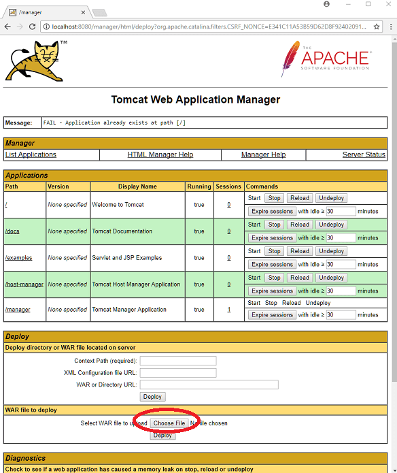Click Deploy under WAR or Directory URL
The width and height of the screenshot is (397, 473).
click(x=152, y=397)
